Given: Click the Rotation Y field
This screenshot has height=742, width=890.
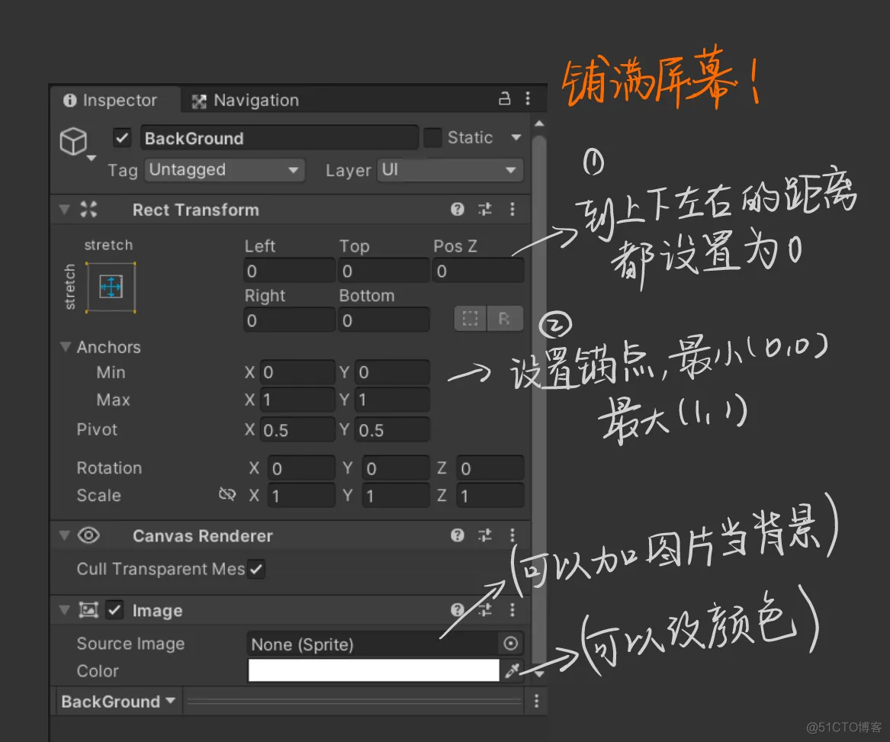Looking at the screenshot, I should (396, 467).
